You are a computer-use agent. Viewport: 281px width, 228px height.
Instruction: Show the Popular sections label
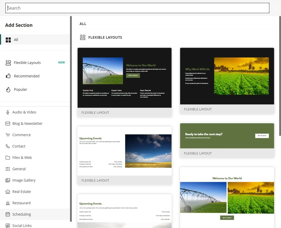click(20, 89)
